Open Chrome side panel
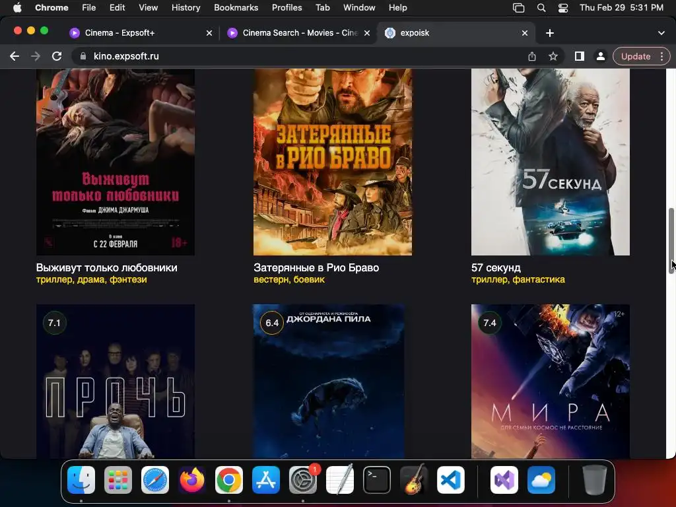Image resolution: width=676 pixels, height=507 pixels. (580, 57)
